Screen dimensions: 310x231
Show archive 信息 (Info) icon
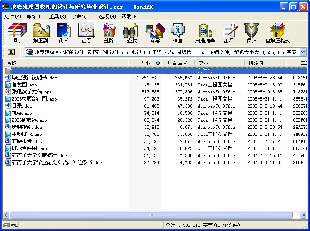pyautogui.click(x=178, y=33)
